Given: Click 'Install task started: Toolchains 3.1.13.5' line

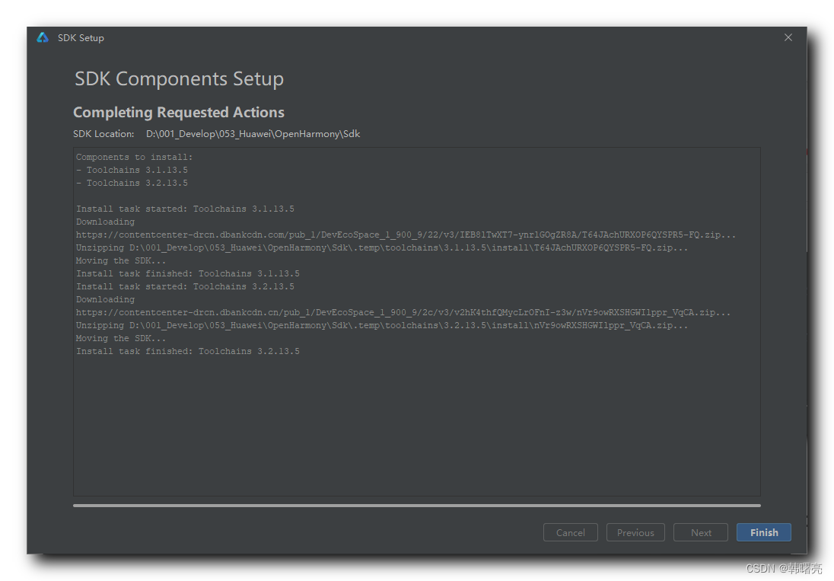Looking at the screenshot, I should pos(185,209).
